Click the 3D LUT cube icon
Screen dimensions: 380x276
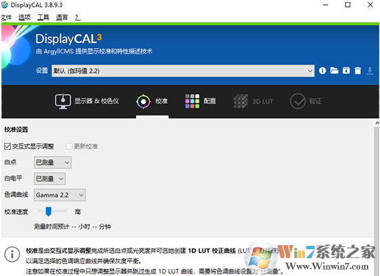pyautogui.click(x=241, y=101)
